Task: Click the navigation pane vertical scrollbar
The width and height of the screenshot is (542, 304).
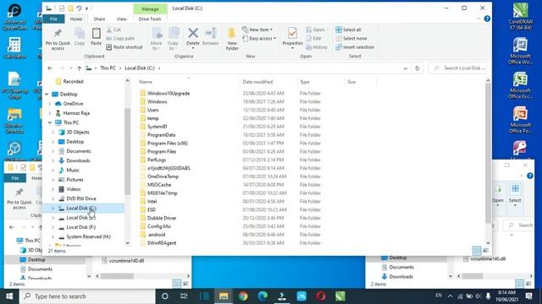Action: coord(127,152)
